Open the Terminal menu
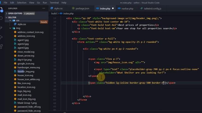Image resolution: width=202 pixels, height=113 pixels. click(x=54, y=3)
